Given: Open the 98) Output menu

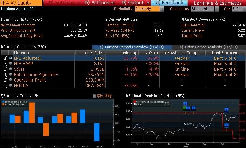Looking at the screenshot, I should (x=133, y=3).
